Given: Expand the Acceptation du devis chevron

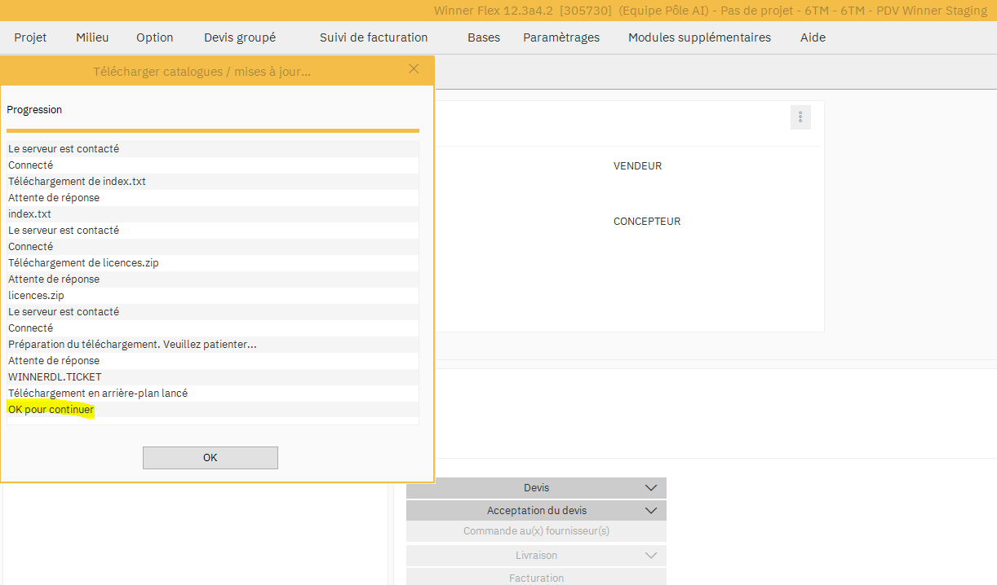Looking at the screenshot, I should pyautogui.click(x=650, y=511).
